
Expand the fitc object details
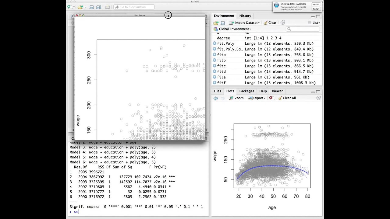pos(214,66)
